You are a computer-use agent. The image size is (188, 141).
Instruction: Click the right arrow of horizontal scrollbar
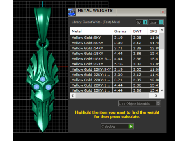point(156,96)
